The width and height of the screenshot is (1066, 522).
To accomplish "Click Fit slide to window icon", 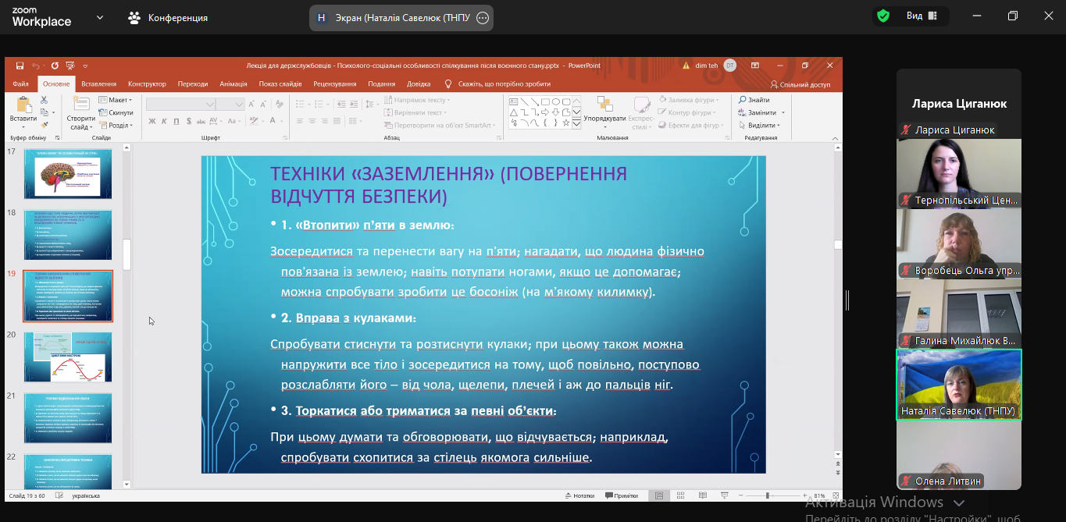I will point(834,495).
